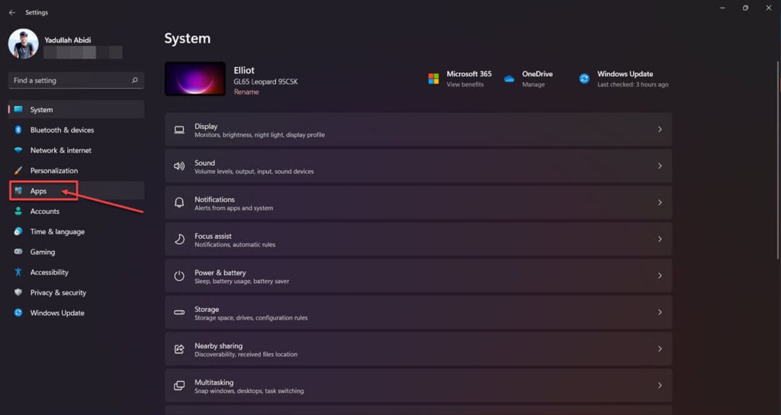The image size is (781, 415).
Task: Click Microsoft 365 View benefits
Action: pos(464,85)
